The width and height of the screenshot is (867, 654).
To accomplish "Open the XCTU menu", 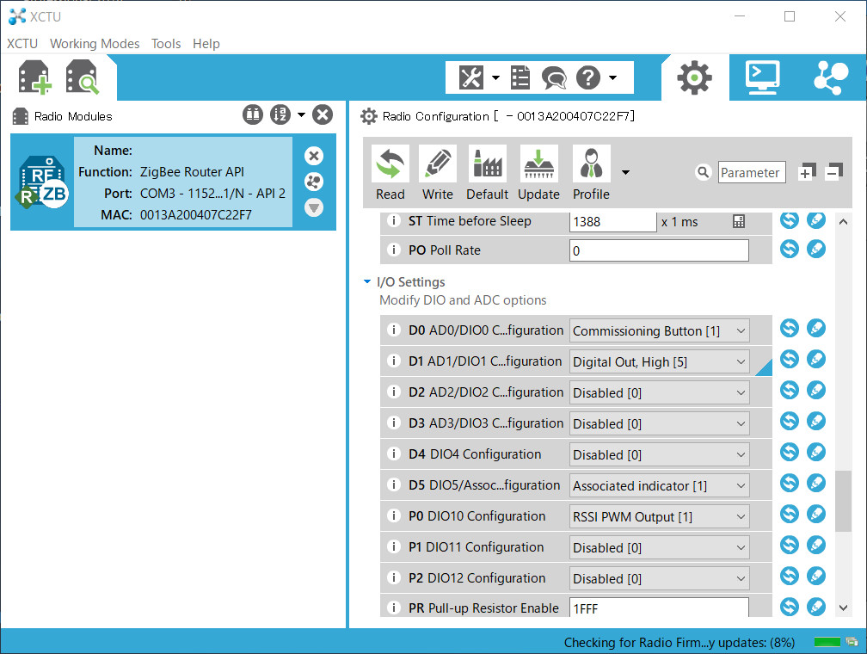I will point(22,44).
